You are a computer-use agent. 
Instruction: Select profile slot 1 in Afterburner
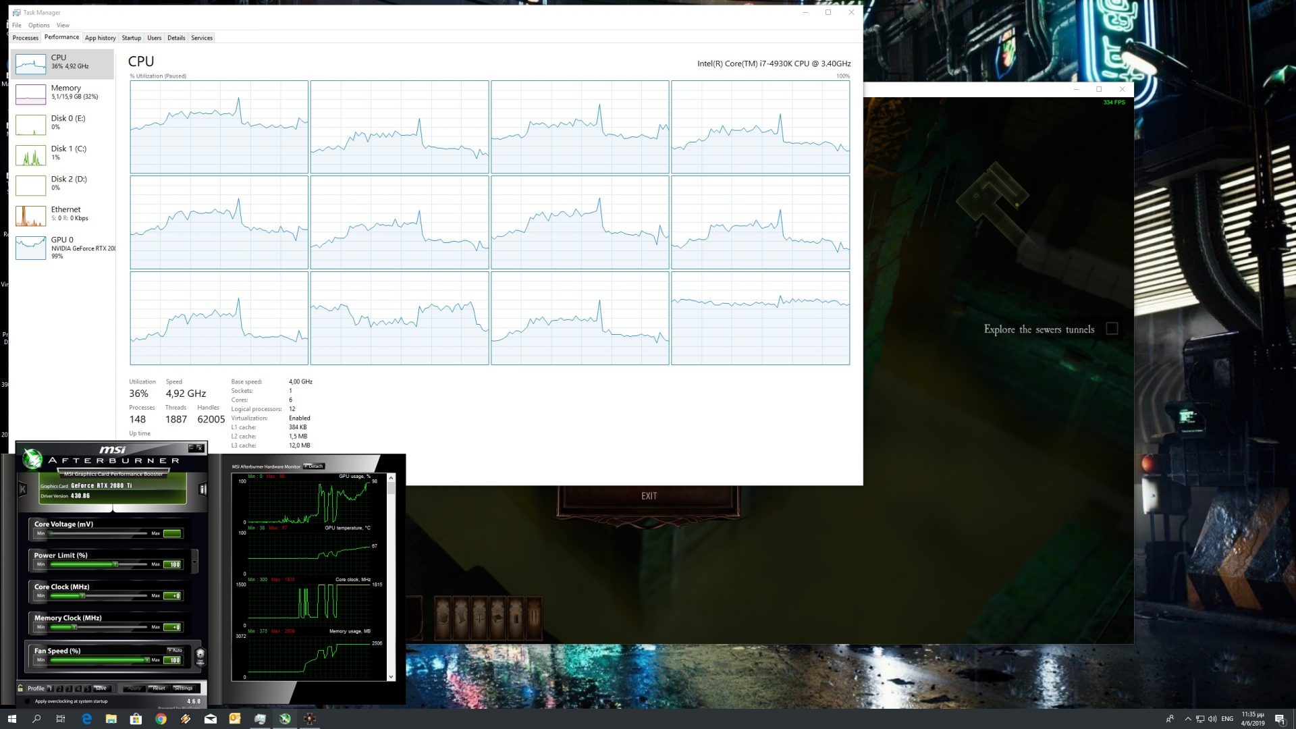point(50,688)
